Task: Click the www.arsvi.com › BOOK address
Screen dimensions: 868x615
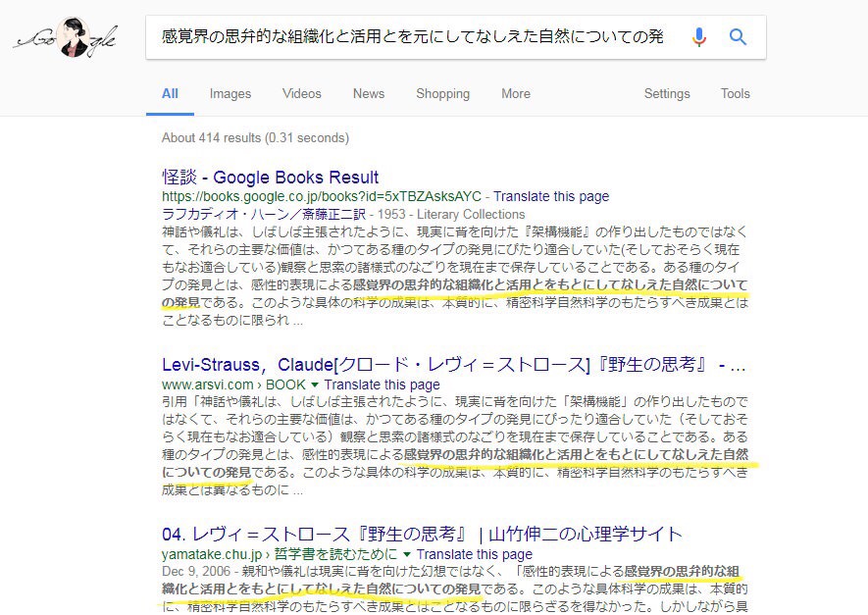Action: [x=233, y=384]
